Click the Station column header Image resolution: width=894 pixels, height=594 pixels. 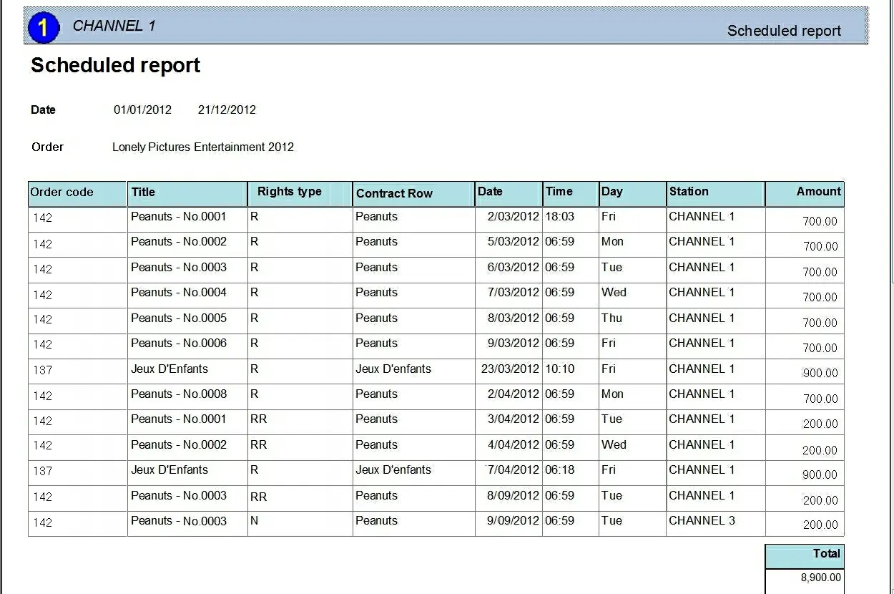[x=689, y=192]
